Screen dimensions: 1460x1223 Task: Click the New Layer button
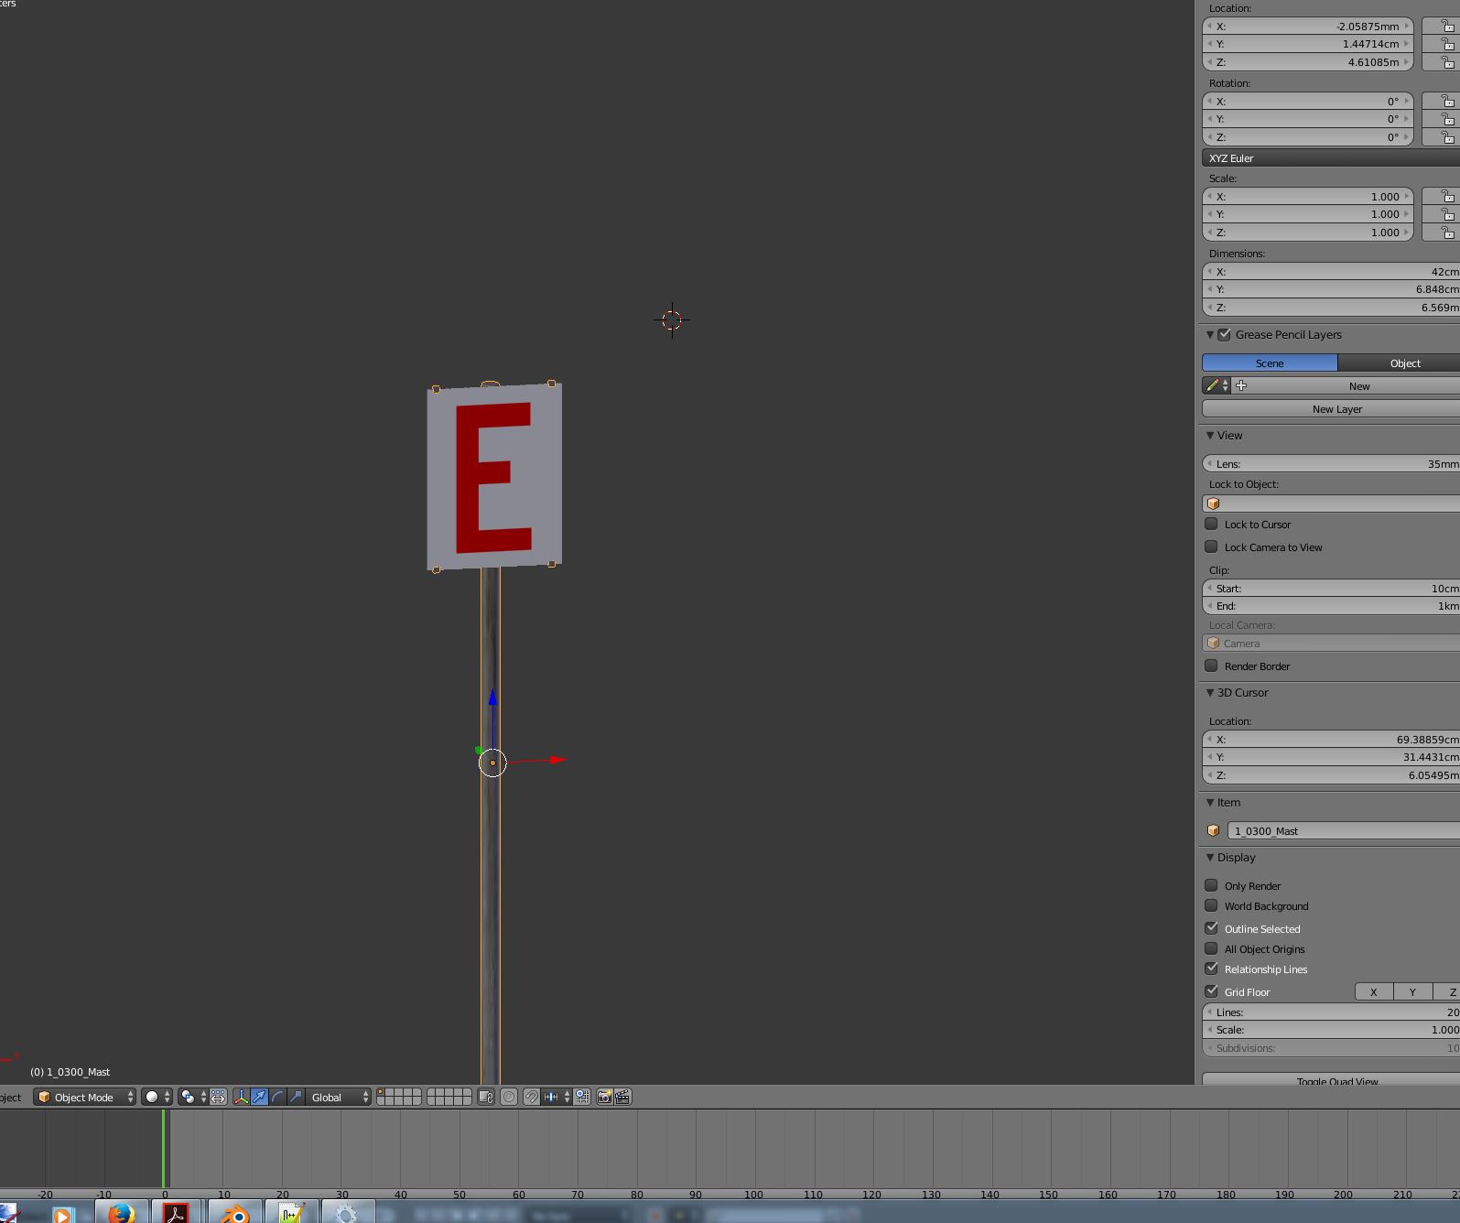click(x=1336, y=409)
